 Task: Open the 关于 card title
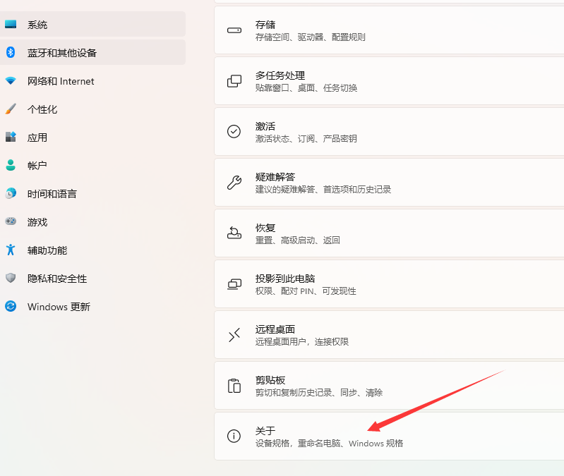pyautogui.click(x=265, y=431)
